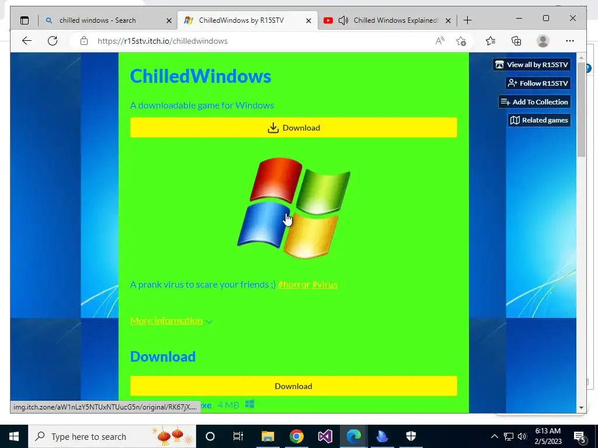
Task: Click the ChilledWindows page title
Action: (x=201, y=76)
